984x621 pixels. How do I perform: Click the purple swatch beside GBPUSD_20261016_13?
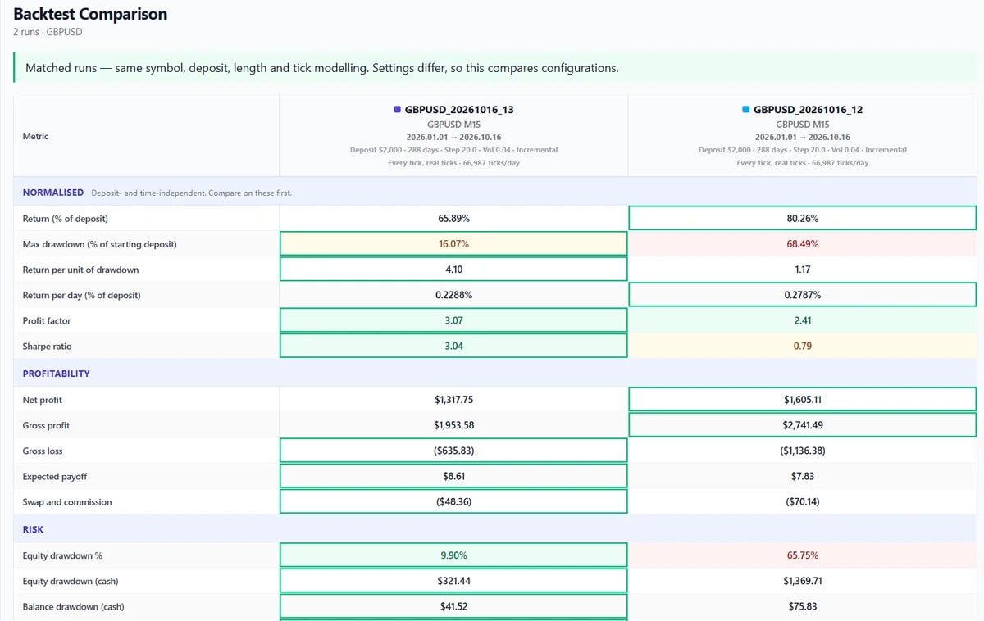[398, 109]
